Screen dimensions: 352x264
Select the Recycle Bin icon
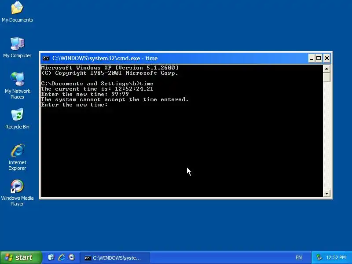17,118
